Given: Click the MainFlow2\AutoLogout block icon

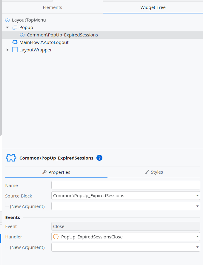Looking at the screenshot, I should tap(15, 42).
